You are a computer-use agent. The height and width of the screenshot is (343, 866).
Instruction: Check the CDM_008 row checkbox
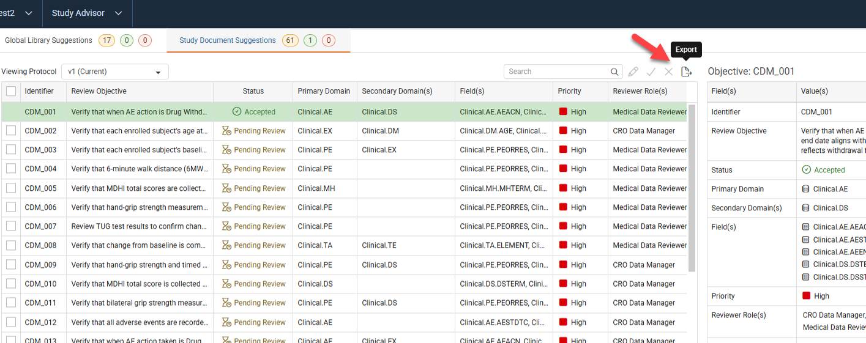[11, 245]
